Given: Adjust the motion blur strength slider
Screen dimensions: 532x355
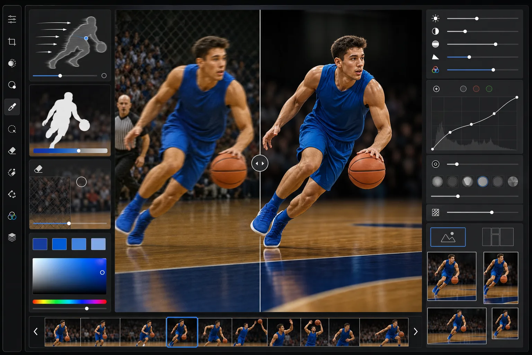Looking at the screenshot, I should pyautogui.click(x=60, y=76).
